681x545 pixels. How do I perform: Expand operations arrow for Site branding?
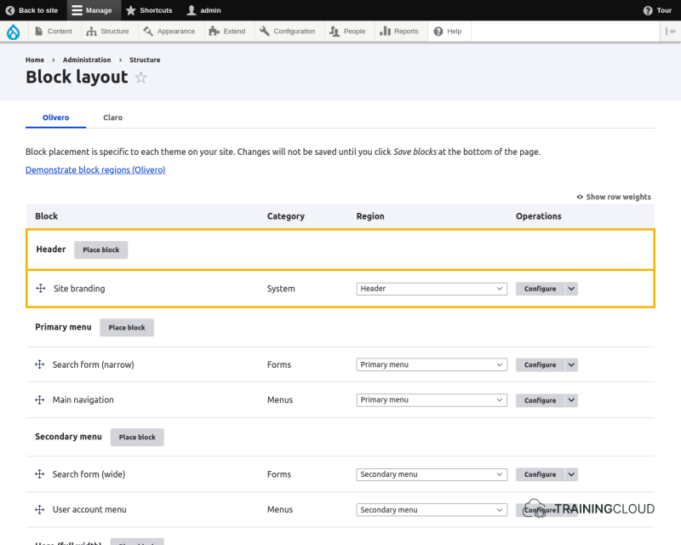pyautogui.click(x=571, y=289)
